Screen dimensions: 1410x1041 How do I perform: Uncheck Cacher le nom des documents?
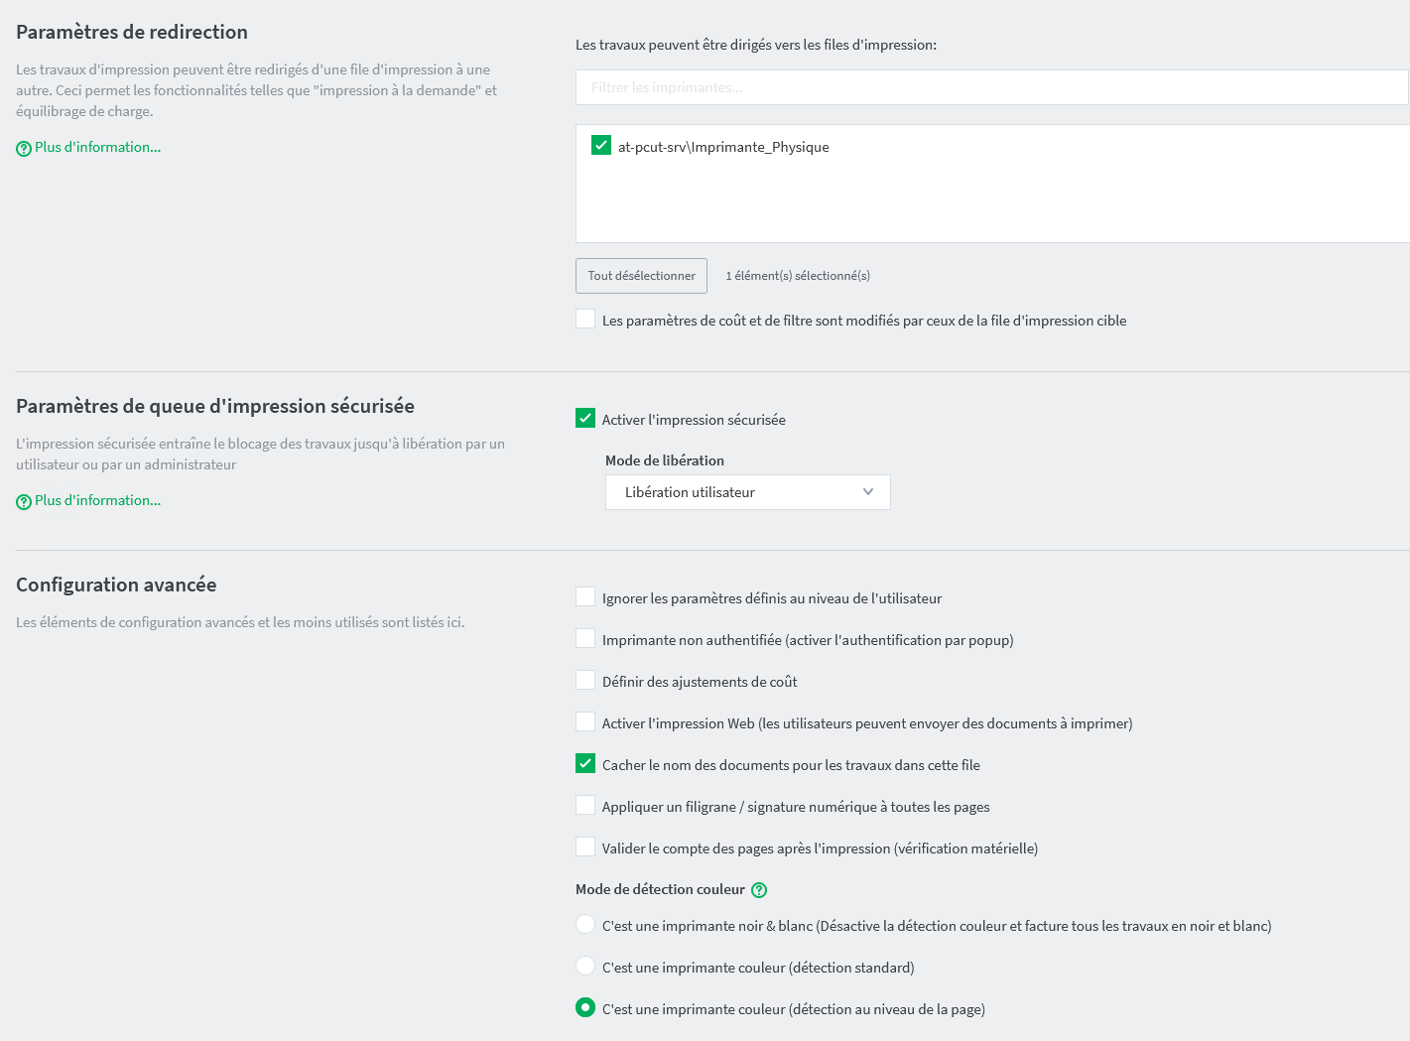click(x=585, y=763)
